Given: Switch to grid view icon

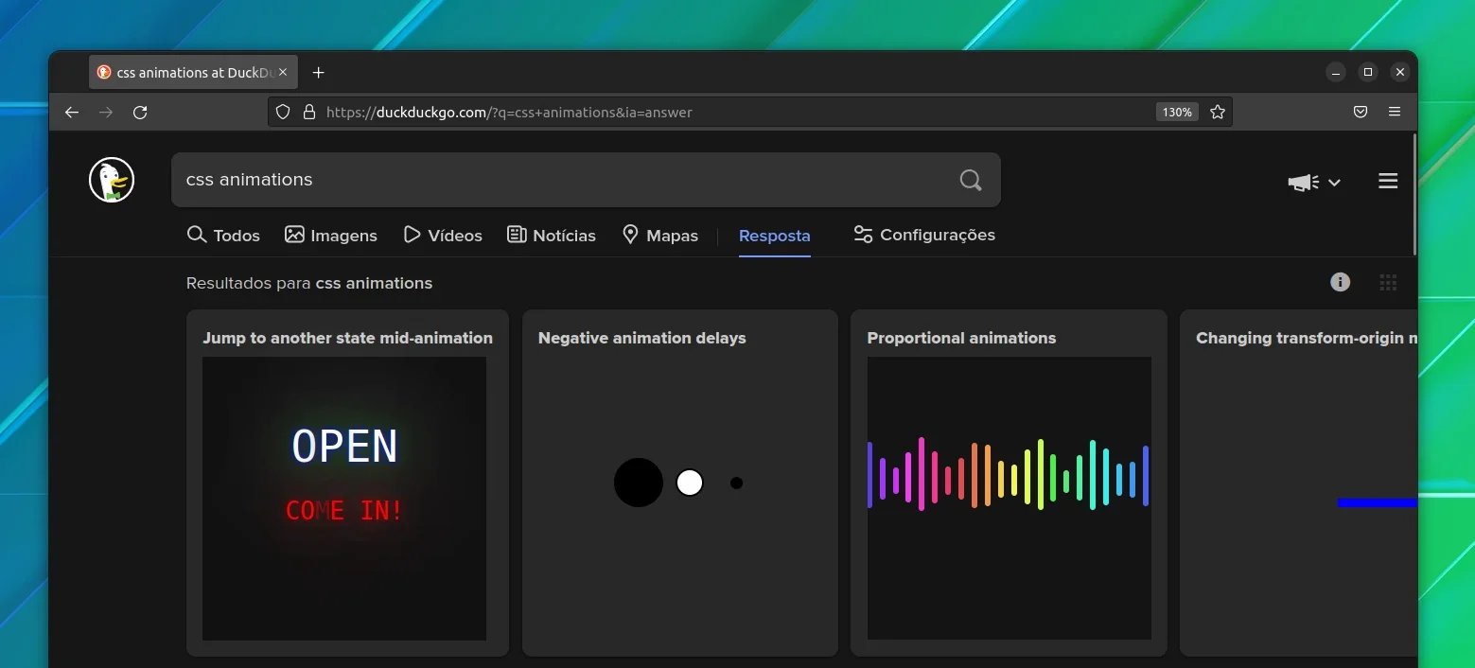Looking at the screenshot, I should [1388, 282].
